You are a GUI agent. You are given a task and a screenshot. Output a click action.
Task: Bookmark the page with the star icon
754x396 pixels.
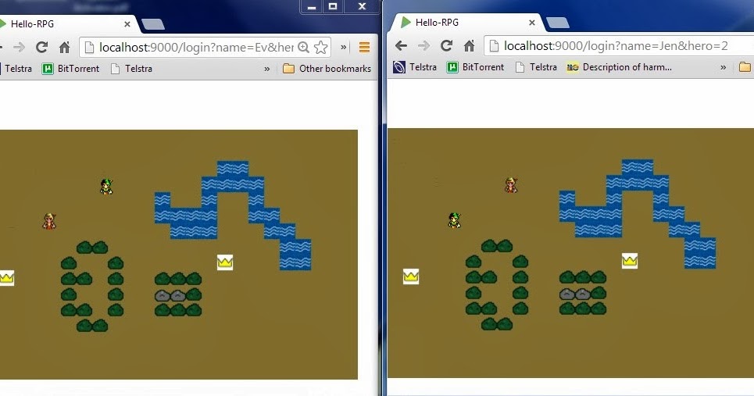(x=320, y=47)
